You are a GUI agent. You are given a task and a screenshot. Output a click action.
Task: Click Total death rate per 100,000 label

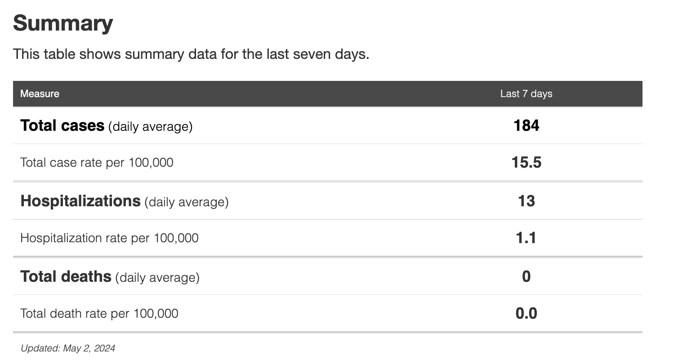[x=99, y=313]
